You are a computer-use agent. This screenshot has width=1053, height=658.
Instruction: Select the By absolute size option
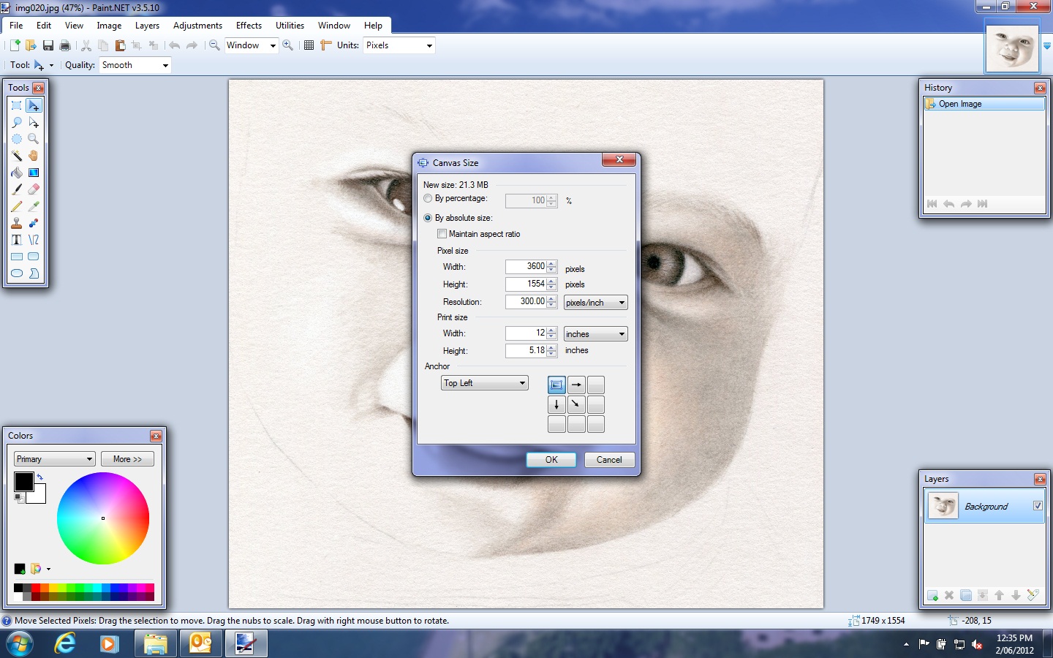click(x=428, y=218)
